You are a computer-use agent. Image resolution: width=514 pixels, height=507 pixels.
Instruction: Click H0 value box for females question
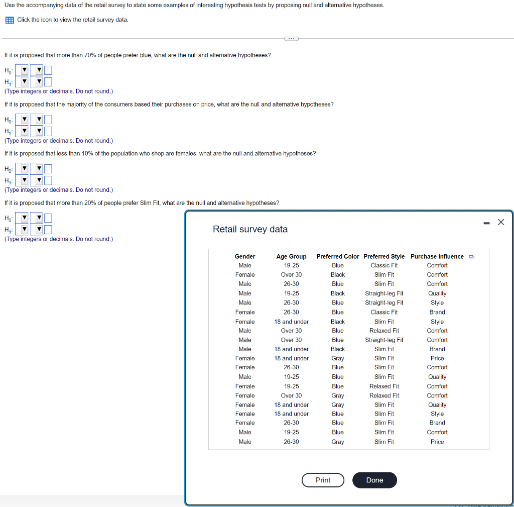(48, 169)
